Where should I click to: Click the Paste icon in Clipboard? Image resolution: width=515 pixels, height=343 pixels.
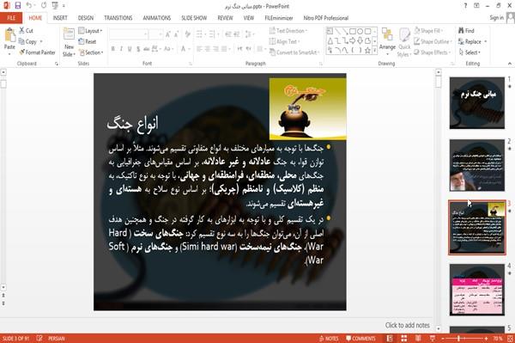click(x=9, y=35)
